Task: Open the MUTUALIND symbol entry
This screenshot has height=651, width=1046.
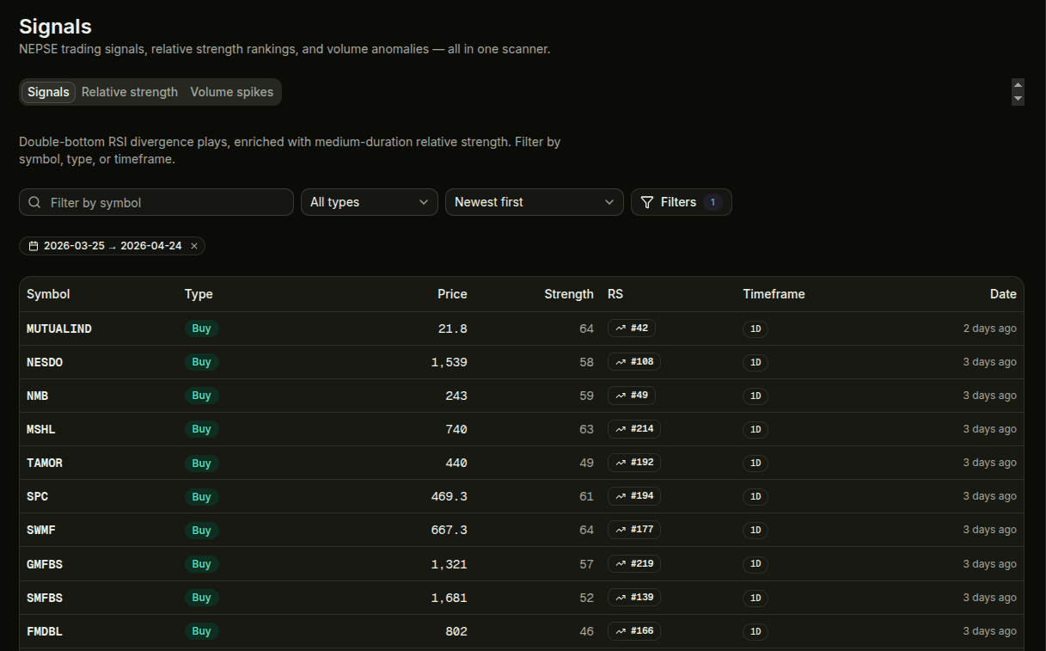Action: click(58, 328)
